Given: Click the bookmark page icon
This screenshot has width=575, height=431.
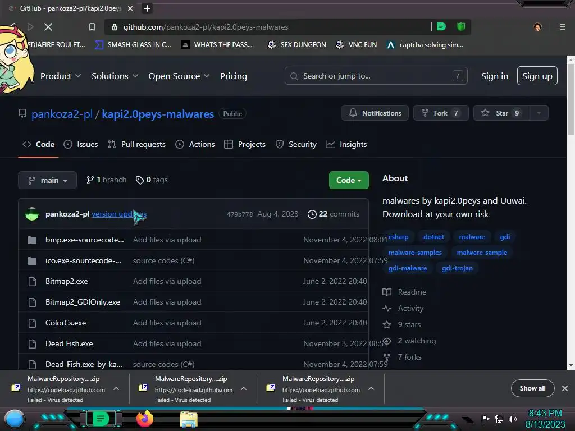Looking at the screenshot, I should (x=92, y=27).
